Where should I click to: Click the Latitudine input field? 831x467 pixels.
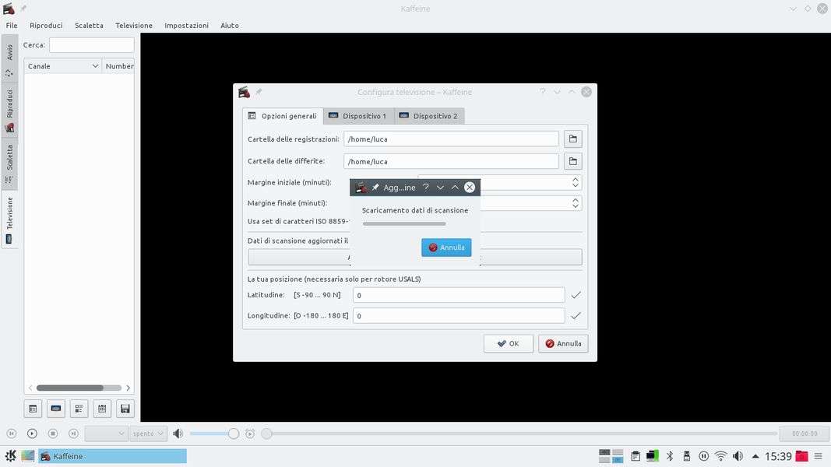click(x=459, y=295)
